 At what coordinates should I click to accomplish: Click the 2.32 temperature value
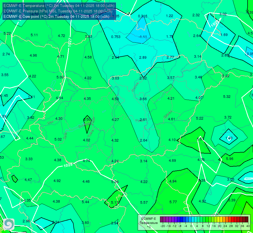click(x=196, y=15)
